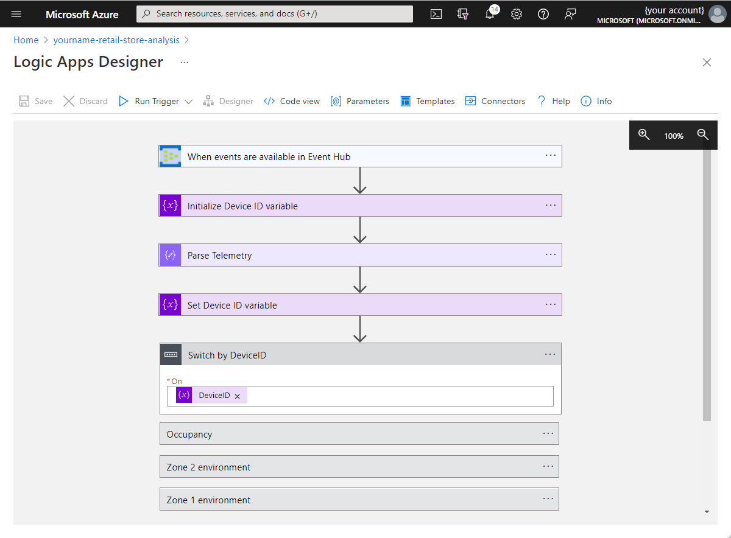Screen dimensions: 731x538
Task: Open the notifications bell
Action: tap(490, 13)
